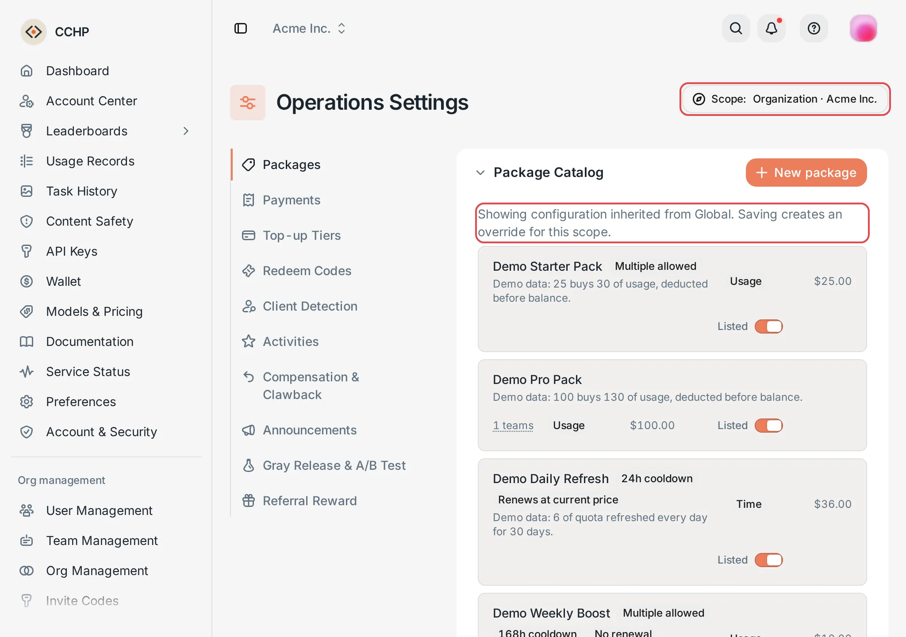
Task: Open Team Management
Action: pos(106,541)
